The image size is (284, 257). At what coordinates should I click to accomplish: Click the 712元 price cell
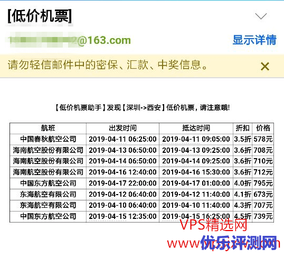coord(263,172)
